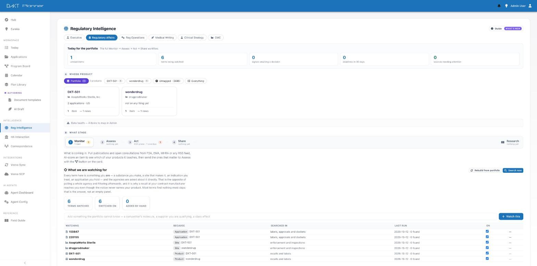Filter by the Untagged chip
Image resolution: width=537 pixels, height=266 pixels.
tap(168, 81)
